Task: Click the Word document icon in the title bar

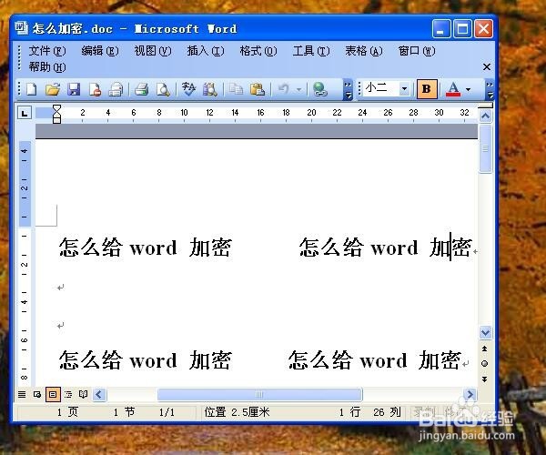Action: [x=22, y=28]
